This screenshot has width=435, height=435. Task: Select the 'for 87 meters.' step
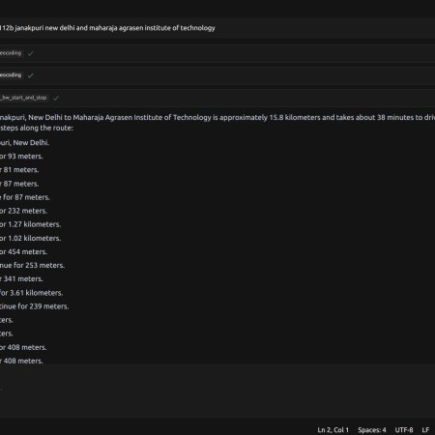coord(25,197)
